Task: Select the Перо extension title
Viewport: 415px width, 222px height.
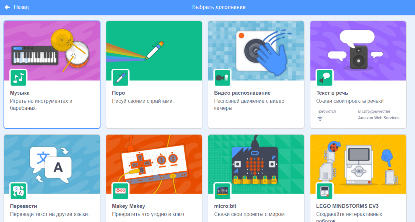Action: point(119,93)
